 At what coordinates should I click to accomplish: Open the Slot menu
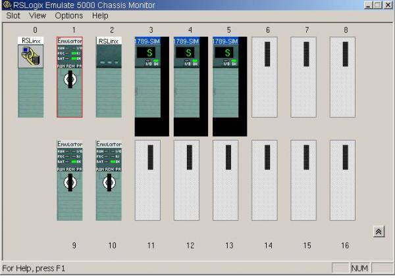coord(13,16)
